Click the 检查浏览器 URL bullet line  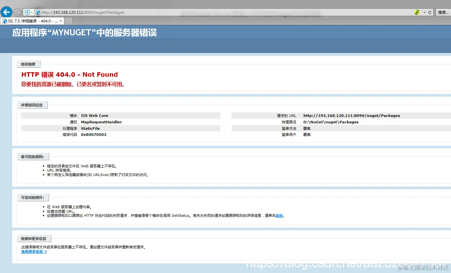click(x=61, y=211)
